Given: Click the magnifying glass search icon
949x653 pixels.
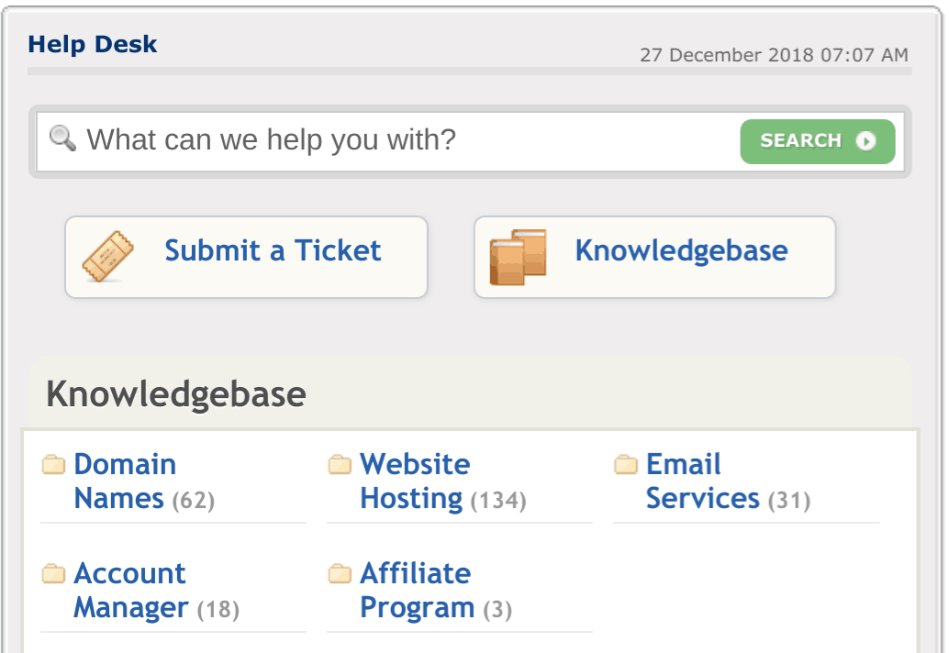Looking at the screenshot, I should pos(62,138).
